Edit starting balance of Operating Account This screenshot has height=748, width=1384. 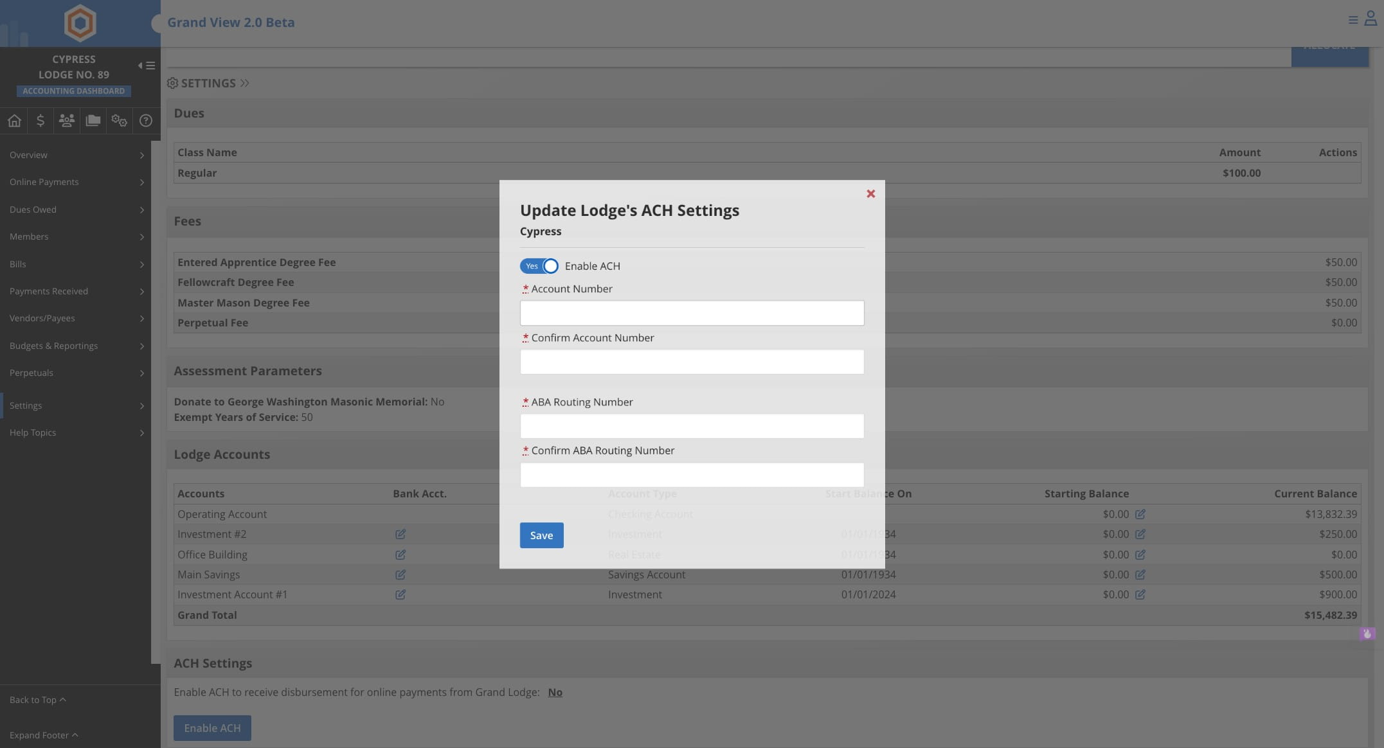[x=1140, y=514]
